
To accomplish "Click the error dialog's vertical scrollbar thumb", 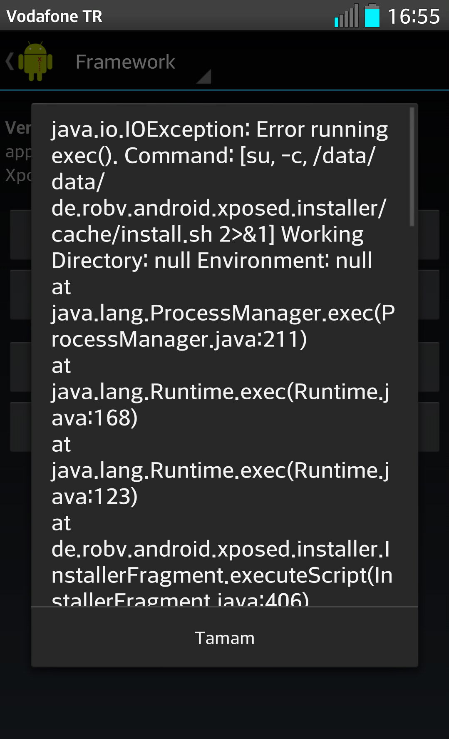I will [x=412, y=167].
